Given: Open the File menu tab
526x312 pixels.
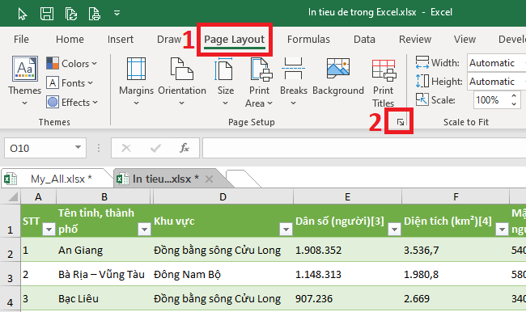Looking at the screenshot, I should point(21,40).
